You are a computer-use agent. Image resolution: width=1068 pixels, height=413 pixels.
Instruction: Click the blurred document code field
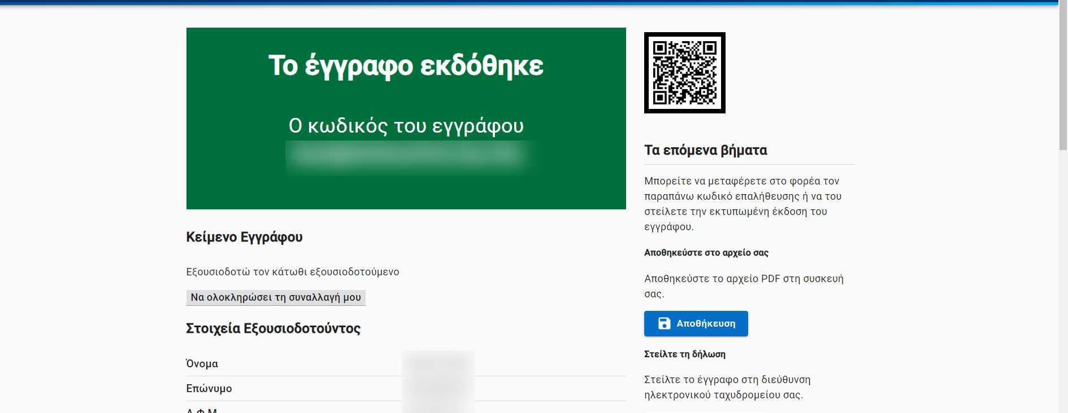point(407,155)
